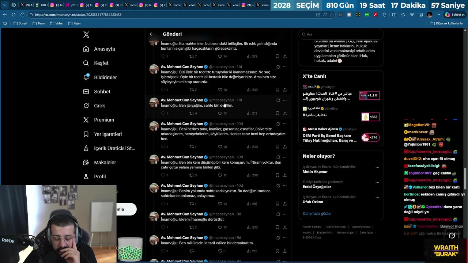Open Yer İşaretleri in sidebar
468x263 pixels.
tap(103, 134)
